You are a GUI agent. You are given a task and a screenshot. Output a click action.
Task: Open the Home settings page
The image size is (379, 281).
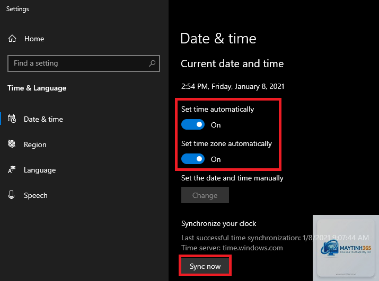tap(34, 39)
